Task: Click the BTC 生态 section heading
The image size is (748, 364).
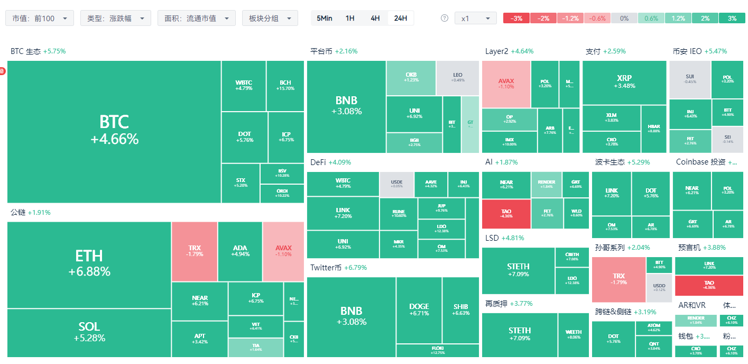Action: pyautogui.click(x=25, y=51)
